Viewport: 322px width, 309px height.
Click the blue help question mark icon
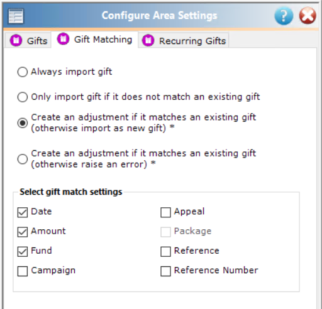[284, 16]
